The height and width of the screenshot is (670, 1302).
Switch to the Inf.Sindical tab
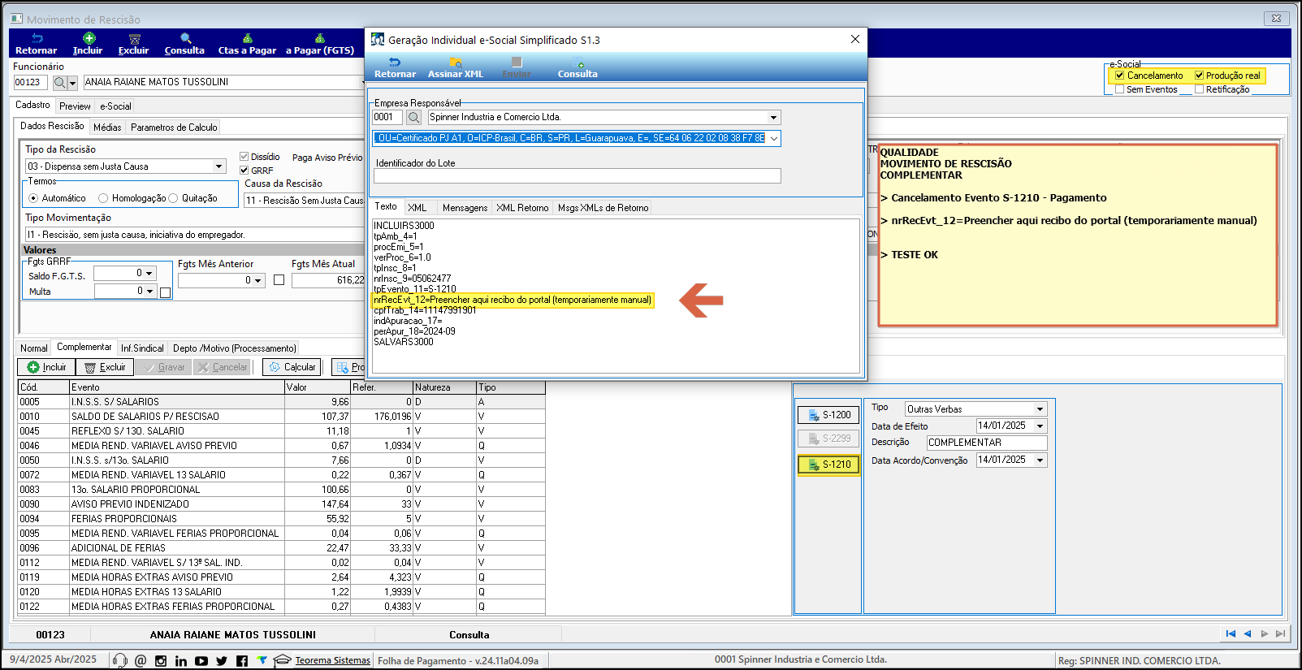142,348
